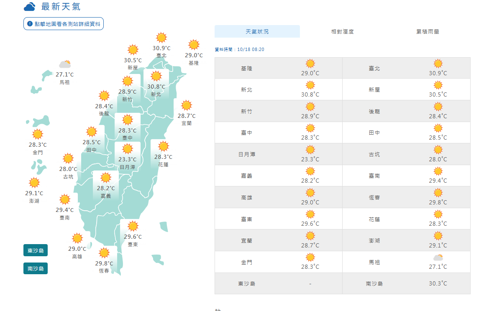Click the 嘉義 station label on the map
Screen dimensions: 494x311
point(106,196)
